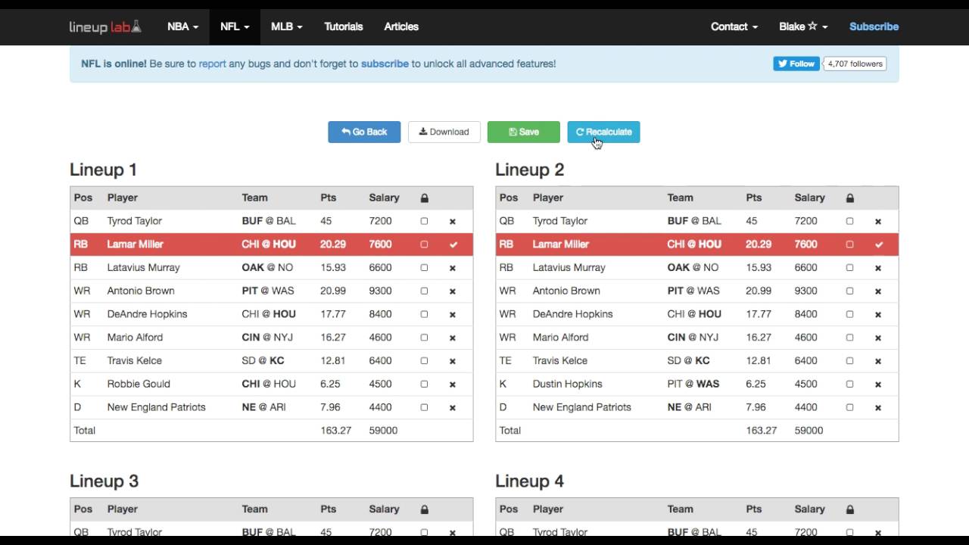The image size is (969, 545).
Task: Remove Travis Kelce from Lineup 2
Action: pos(878,361)
